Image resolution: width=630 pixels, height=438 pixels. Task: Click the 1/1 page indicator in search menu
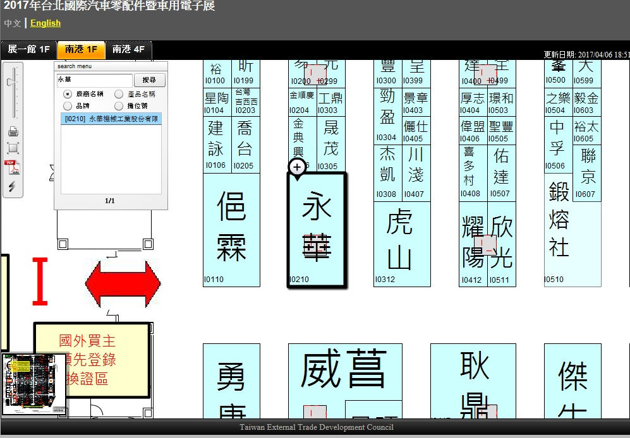pyautogui.click(x=110, y=201)
